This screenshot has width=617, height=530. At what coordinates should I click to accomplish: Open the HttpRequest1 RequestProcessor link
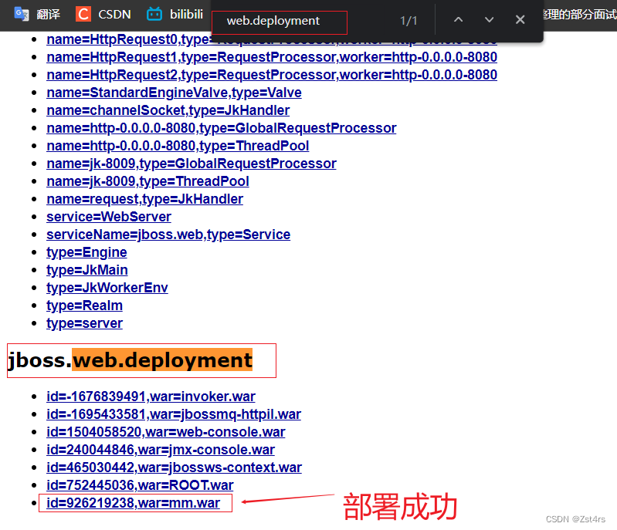[x=272, y=57]
